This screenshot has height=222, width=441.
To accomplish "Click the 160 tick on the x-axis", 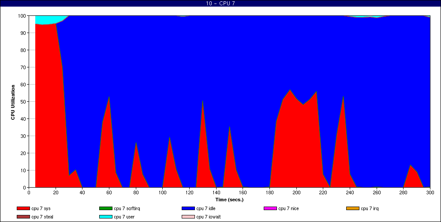I will tap(243, 192).
